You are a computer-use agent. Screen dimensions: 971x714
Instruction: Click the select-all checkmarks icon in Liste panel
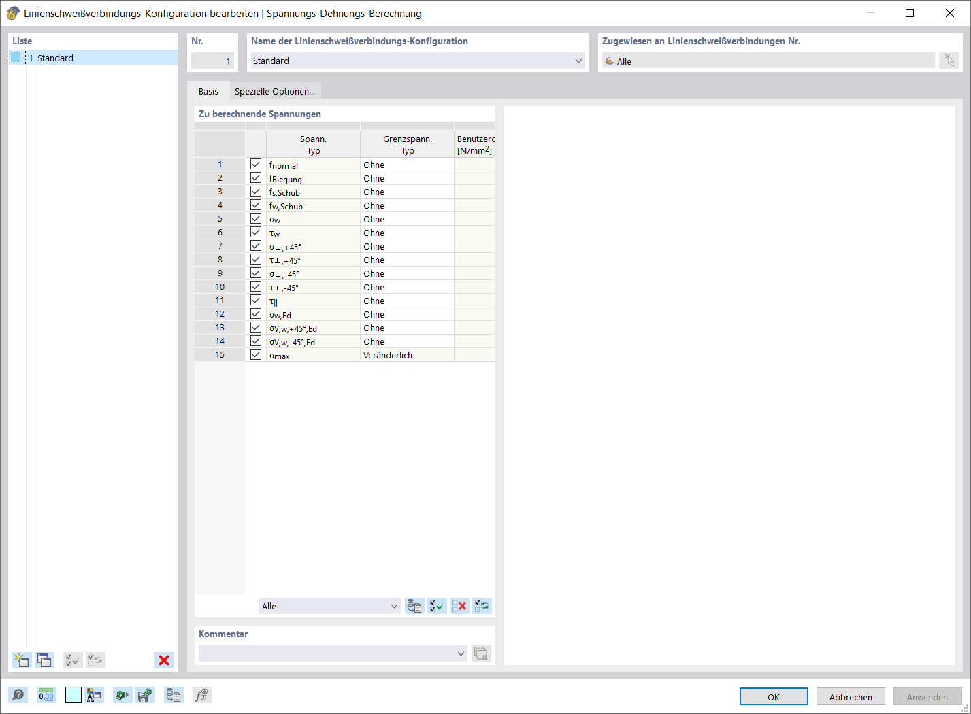coord(73,660)
